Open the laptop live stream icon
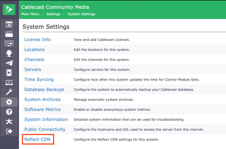 click(x=9, y=82)
